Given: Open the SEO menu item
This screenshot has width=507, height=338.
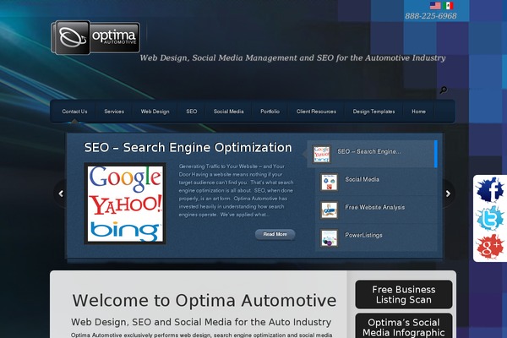Looking at the screenshot, I should pyautogui.click(x=192, y=112).
